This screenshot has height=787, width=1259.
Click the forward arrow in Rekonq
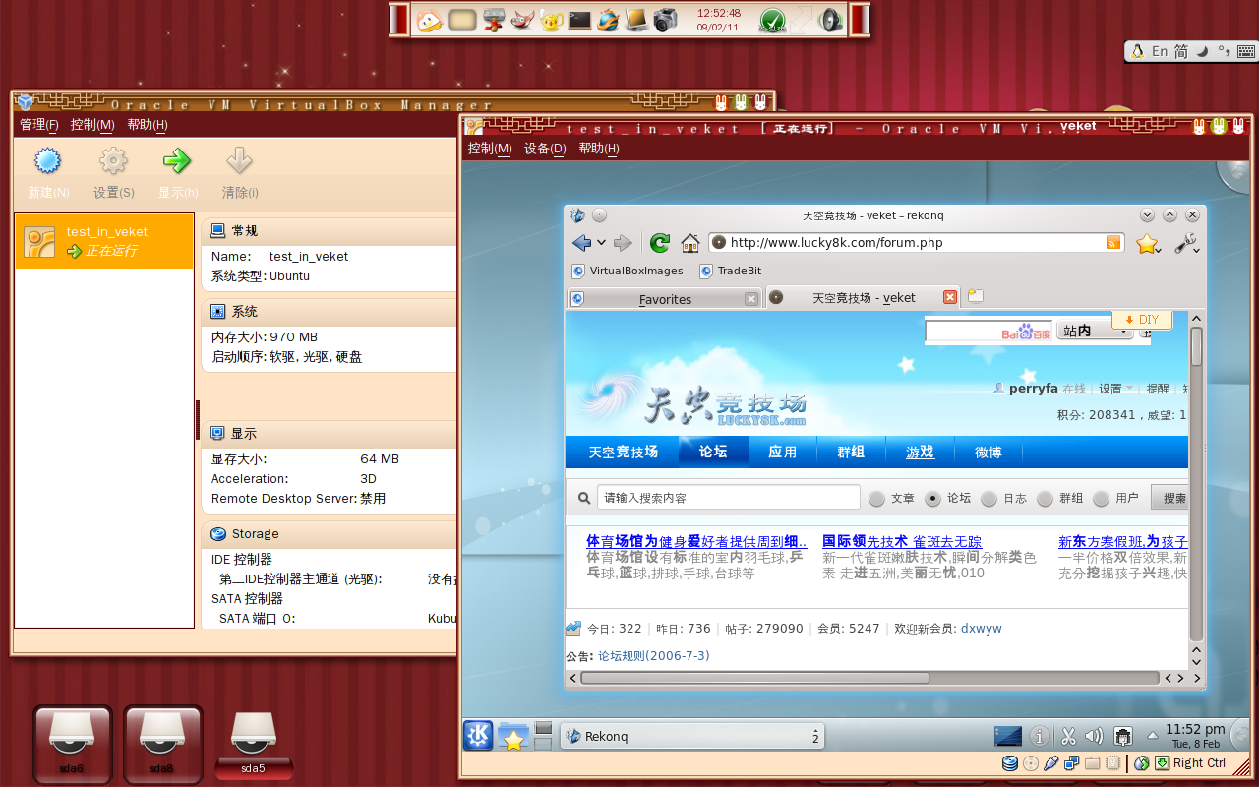click(623, 243)
